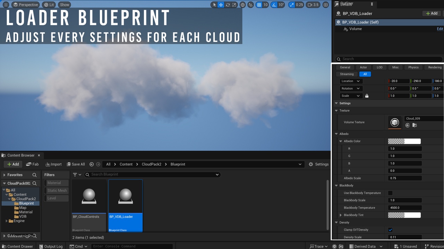Collapse the Texture section
The height and width of the screenshot is (249, 444).
click(336, 111)
